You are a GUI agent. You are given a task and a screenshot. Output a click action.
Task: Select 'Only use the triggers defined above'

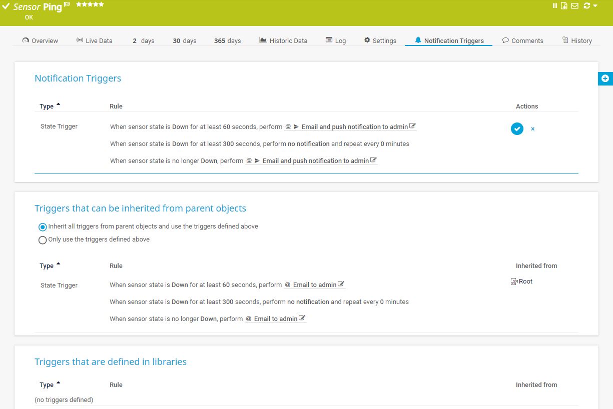point(43,240)
